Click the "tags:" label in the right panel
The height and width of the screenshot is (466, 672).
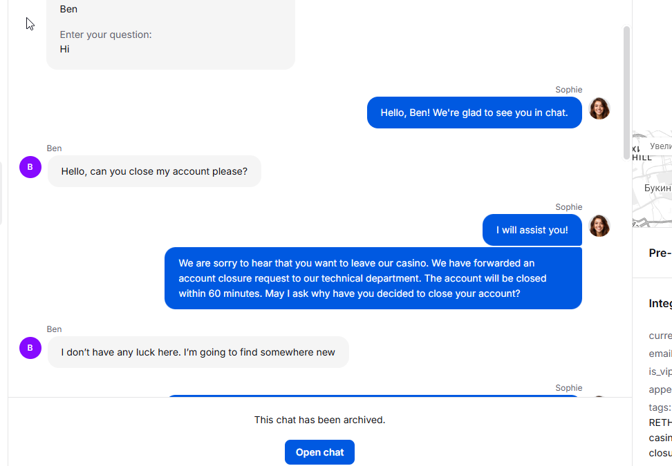(660, 407)
